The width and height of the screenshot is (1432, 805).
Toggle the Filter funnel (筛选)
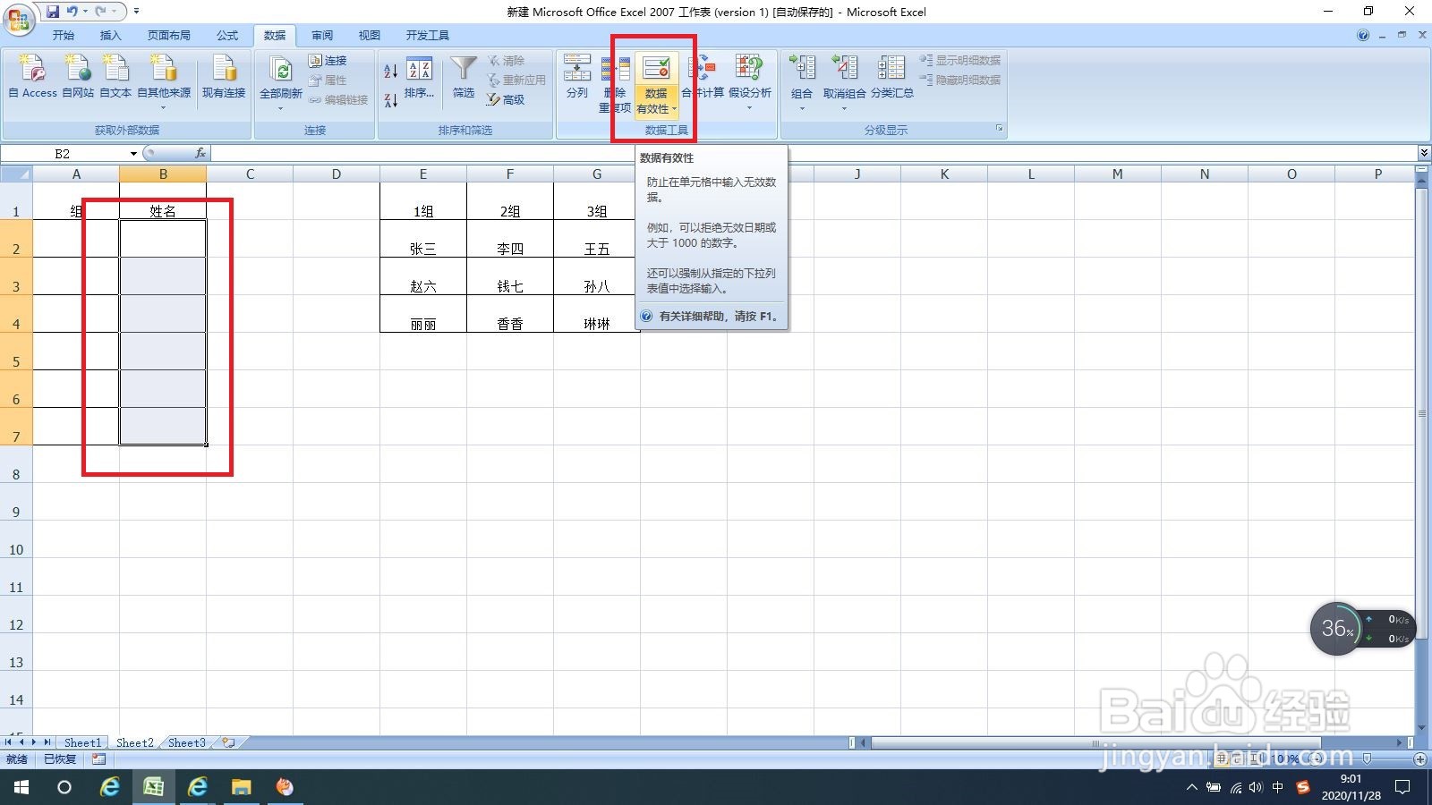click(x=464, y=77)
